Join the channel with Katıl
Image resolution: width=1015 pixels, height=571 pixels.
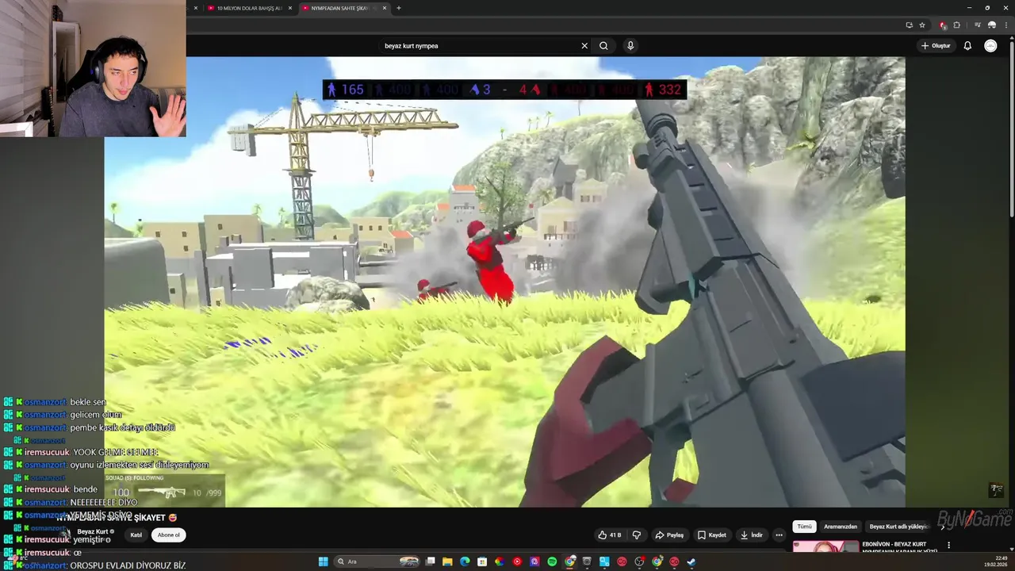[x=136, y=535]
